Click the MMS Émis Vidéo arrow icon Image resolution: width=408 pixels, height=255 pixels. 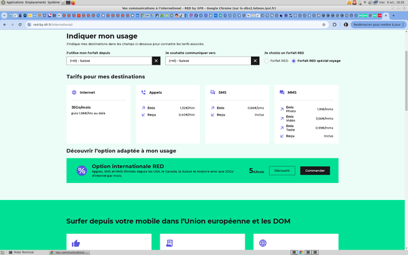click(x=282, y=118)
